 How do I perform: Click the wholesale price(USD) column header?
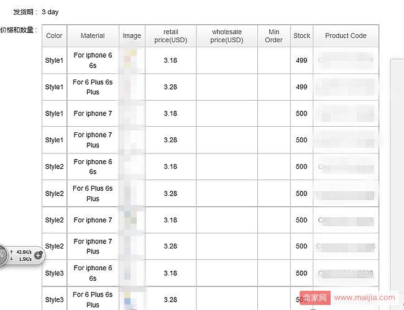226,36
